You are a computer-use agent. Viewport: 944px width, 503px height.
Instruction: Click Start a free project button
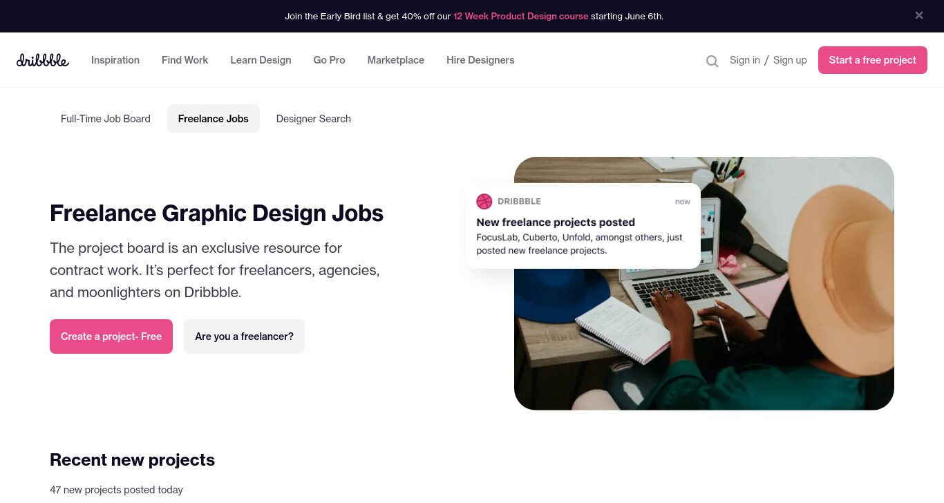tap(873, 60)
